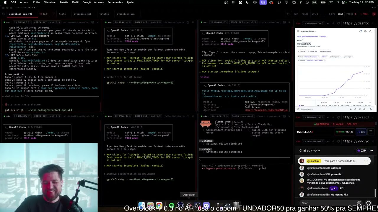Open the Agrupar por dropdown
Screen dimensions: 378x212
348,57
